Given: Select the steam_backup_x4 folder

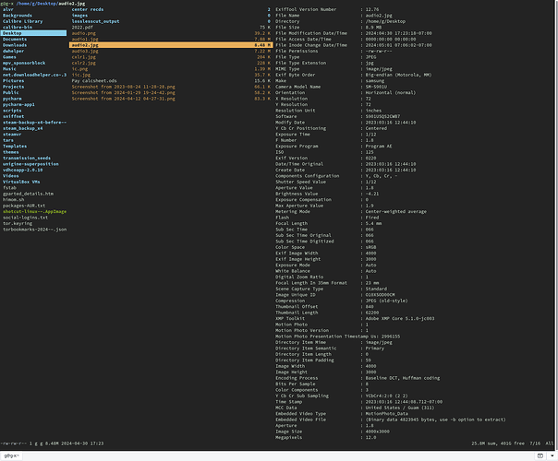Looking at the screenshot, I should [x=22, y=128].
